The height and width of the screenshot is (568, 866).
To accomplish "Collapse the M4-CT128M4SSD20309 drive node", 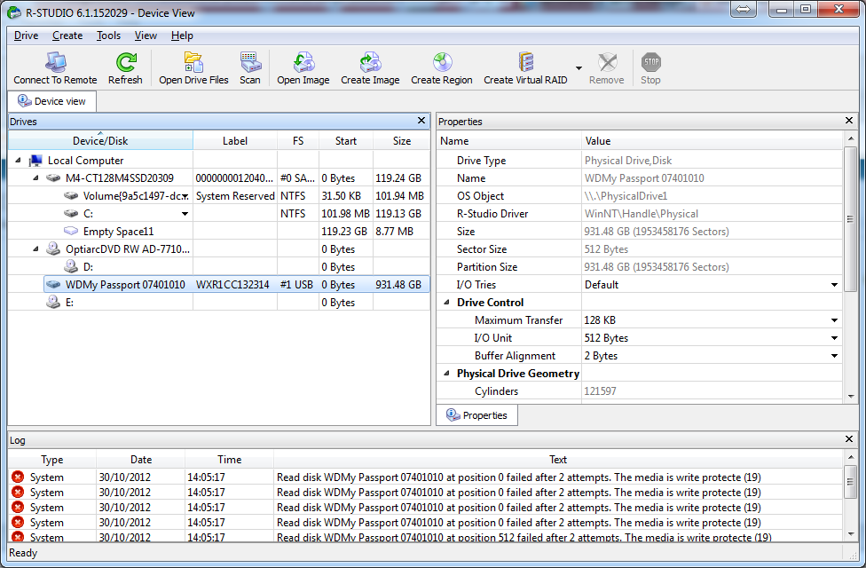I will (35, 177).
